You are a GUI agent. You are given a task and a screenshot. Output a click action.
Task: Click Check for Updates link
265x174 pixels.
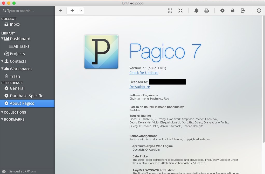point(144,73)
